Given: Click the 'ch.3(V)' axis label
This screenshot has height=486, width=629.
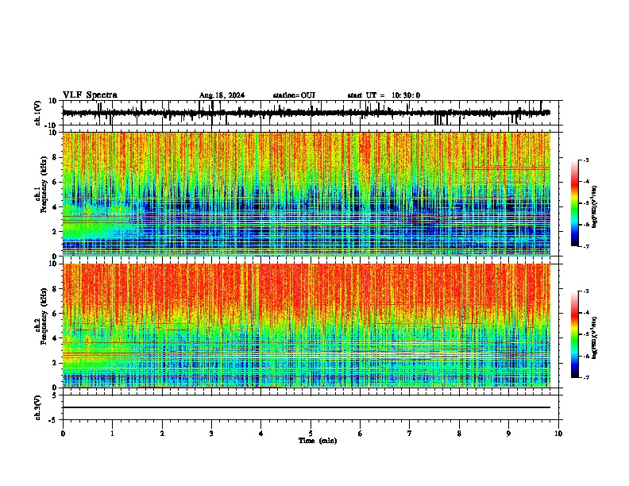Looking at the screenshot, I should point(38,408).
